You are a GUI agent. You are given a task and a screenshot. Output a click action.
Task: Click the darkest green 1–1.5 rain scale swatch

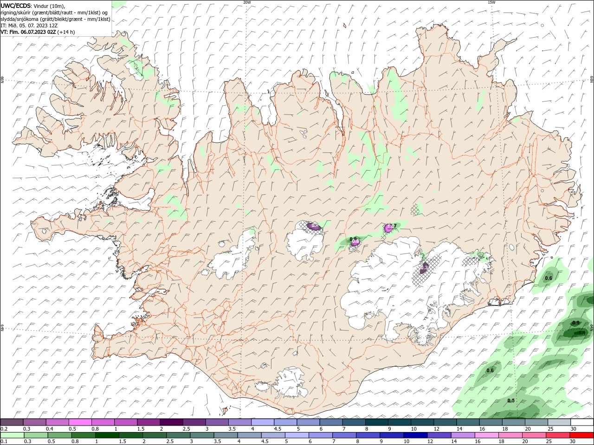[x=107, y=435]
